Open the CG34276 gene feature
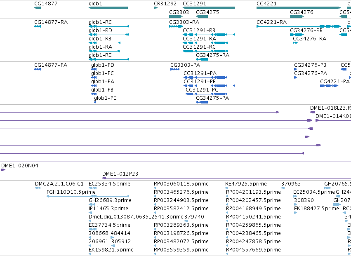The image size is (351, 256). coord(297,16)
